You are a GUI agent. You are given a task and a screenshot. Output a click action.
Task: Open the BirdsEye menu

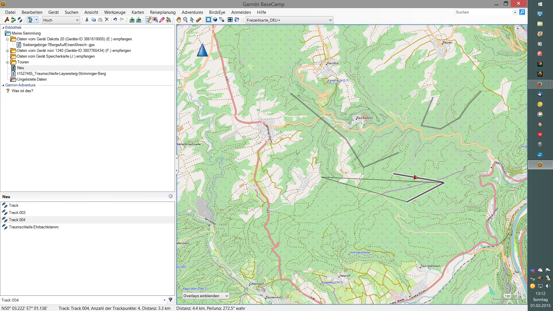point(217,12)
